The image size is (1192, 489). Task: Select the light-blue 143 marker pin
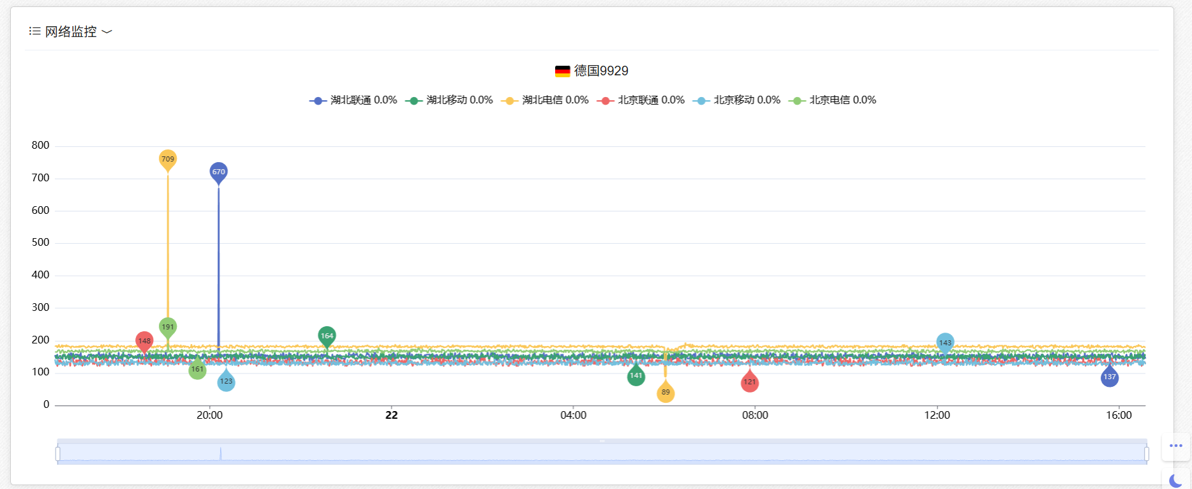click(x=945, y=343)
